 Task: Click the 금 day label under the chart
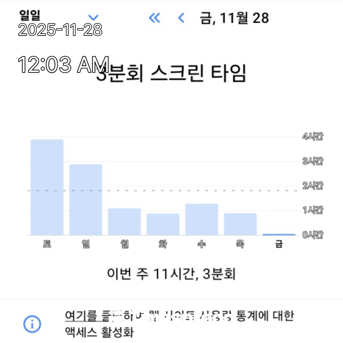(279, 245)
